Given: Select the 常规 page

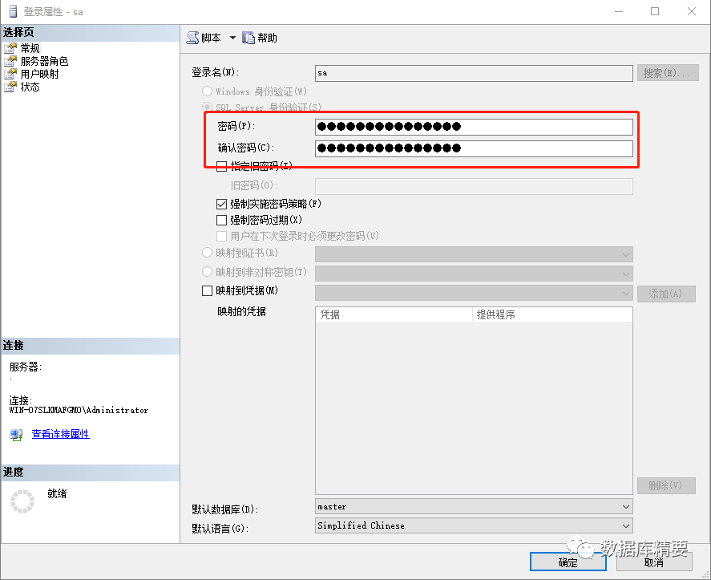Looking at the screenshot, I should [30, 48].
